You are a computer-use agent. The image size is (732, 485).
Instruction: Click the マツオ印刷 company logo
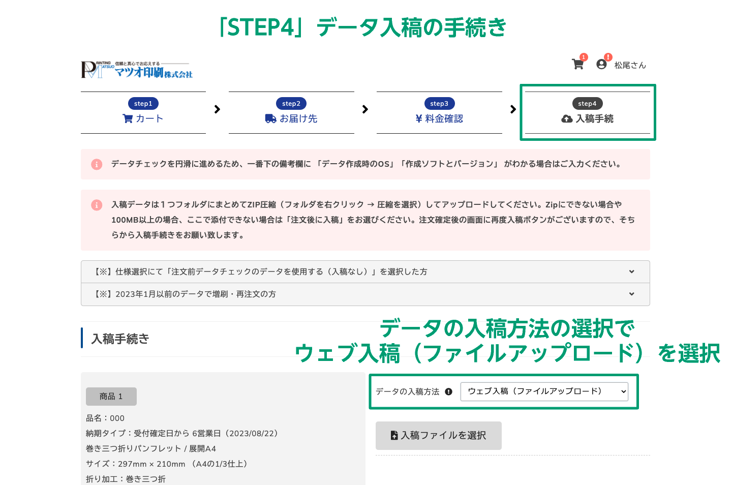(x=137, y=70)
